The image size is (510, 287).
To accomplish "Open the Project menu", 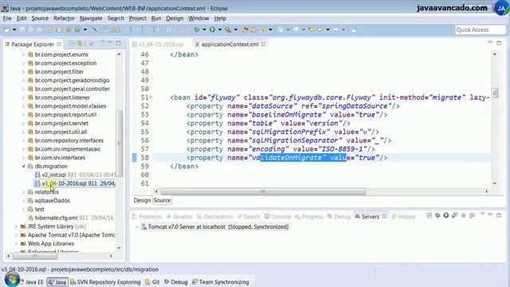I will [x=138, y=18].
